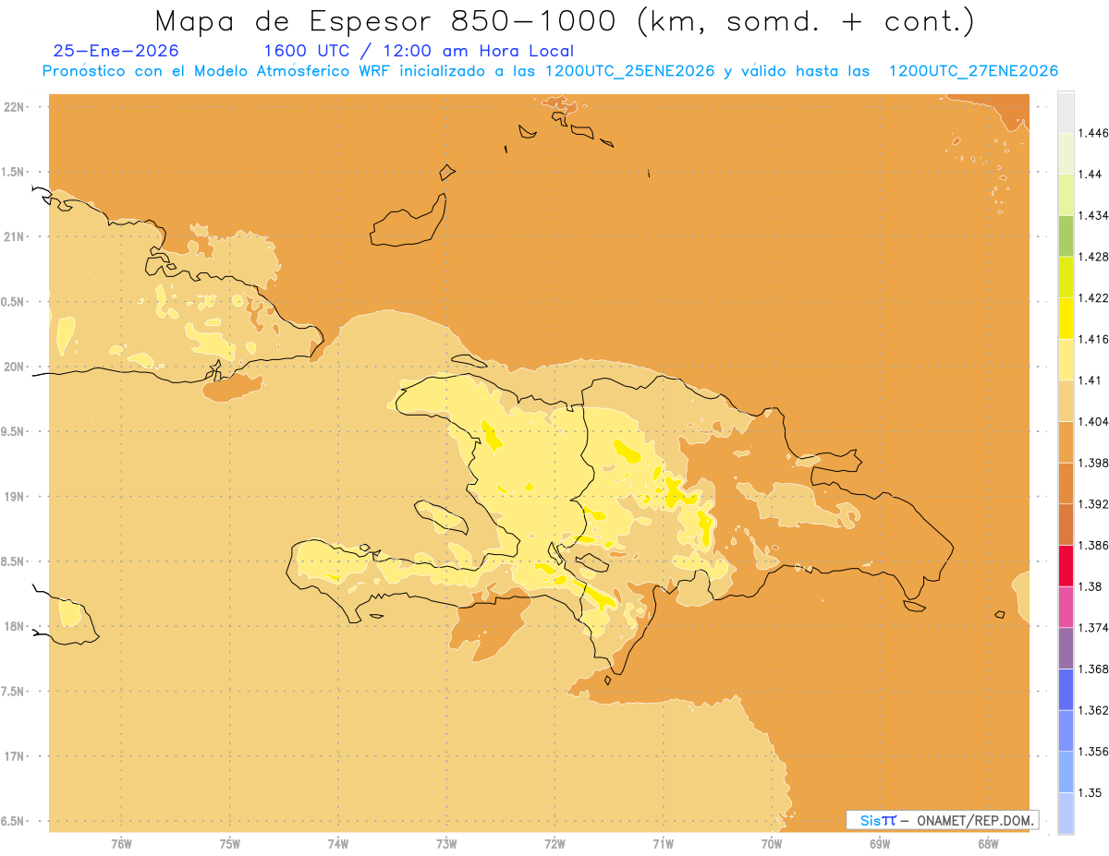
Task: Click the 1.386 colorbar value
Action: (1093, 546)
